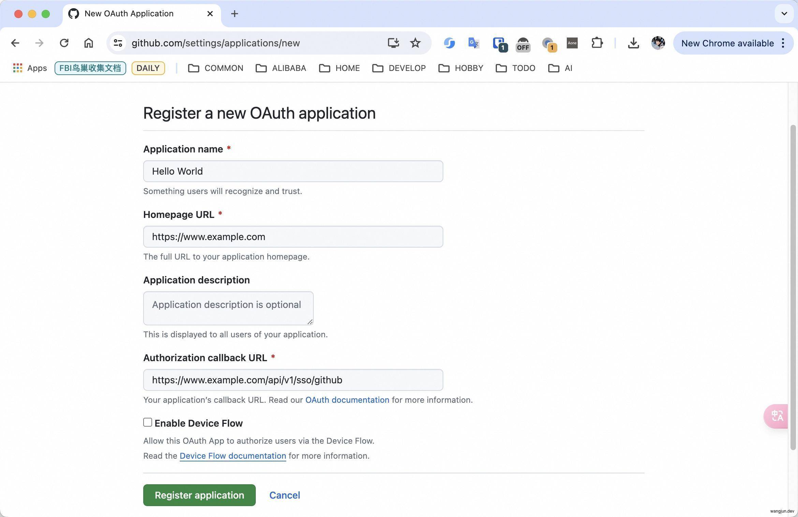Expand the COMMON bookmarks folder
Viewport: 798px width, 517px height.
216,68
